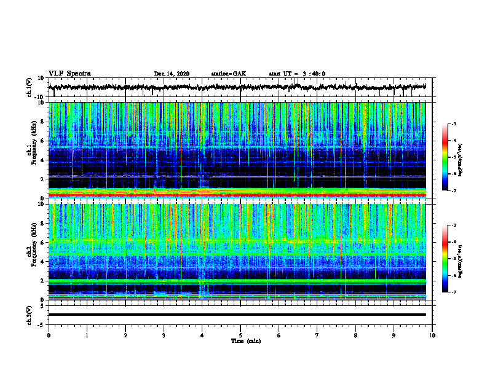Screen dimensions: 487x376
Task: Click the 'ch.3(V)' axis label
Action: [30, 315]
